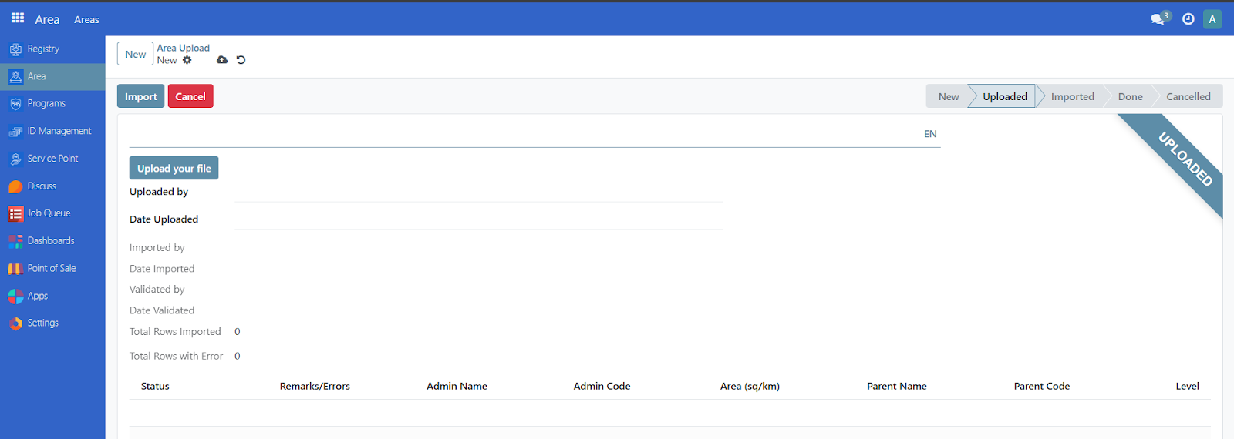Viewport: 1234px width, 439px height.
Task: Open the apps grid menu icon
Action: 18,18
